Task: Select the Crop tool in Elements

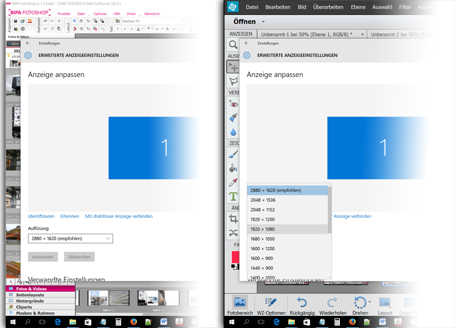Action: click(x=233, y=218)
